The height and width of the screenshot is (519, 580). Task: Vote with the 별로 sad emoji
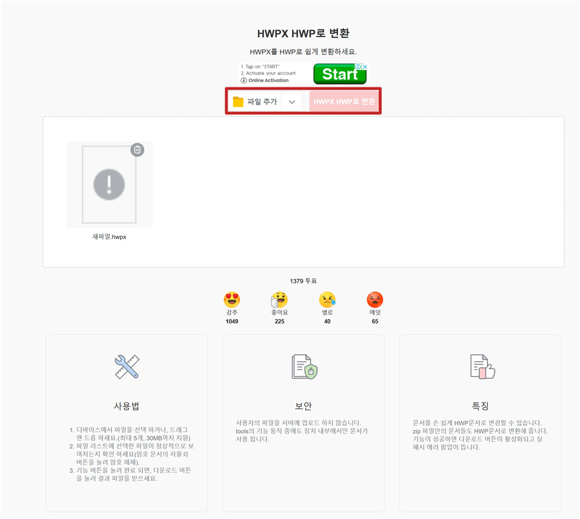[327, 299]
